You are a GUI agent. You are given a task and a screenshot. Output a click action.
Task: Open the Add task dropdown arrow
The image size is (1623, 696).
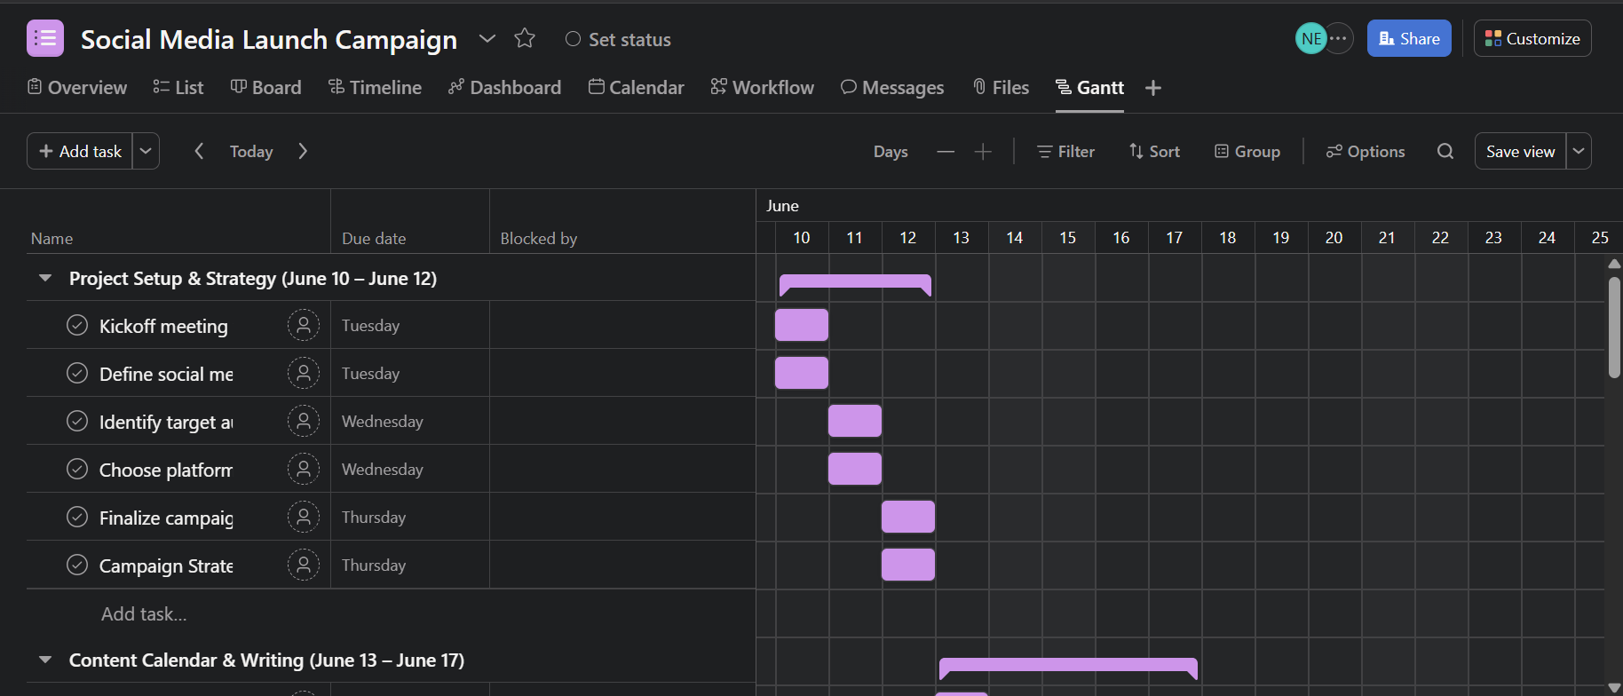point(146,151)
